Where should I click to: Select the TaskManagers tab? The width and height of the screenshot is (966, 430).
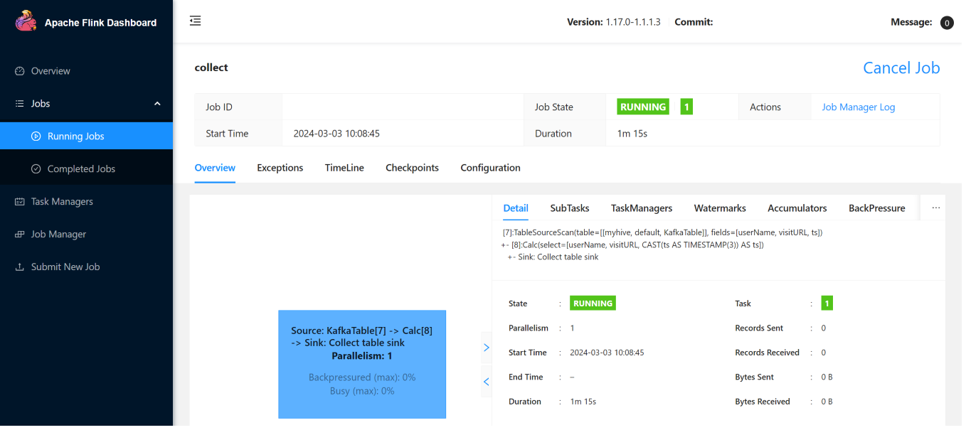tap(642, 208)
